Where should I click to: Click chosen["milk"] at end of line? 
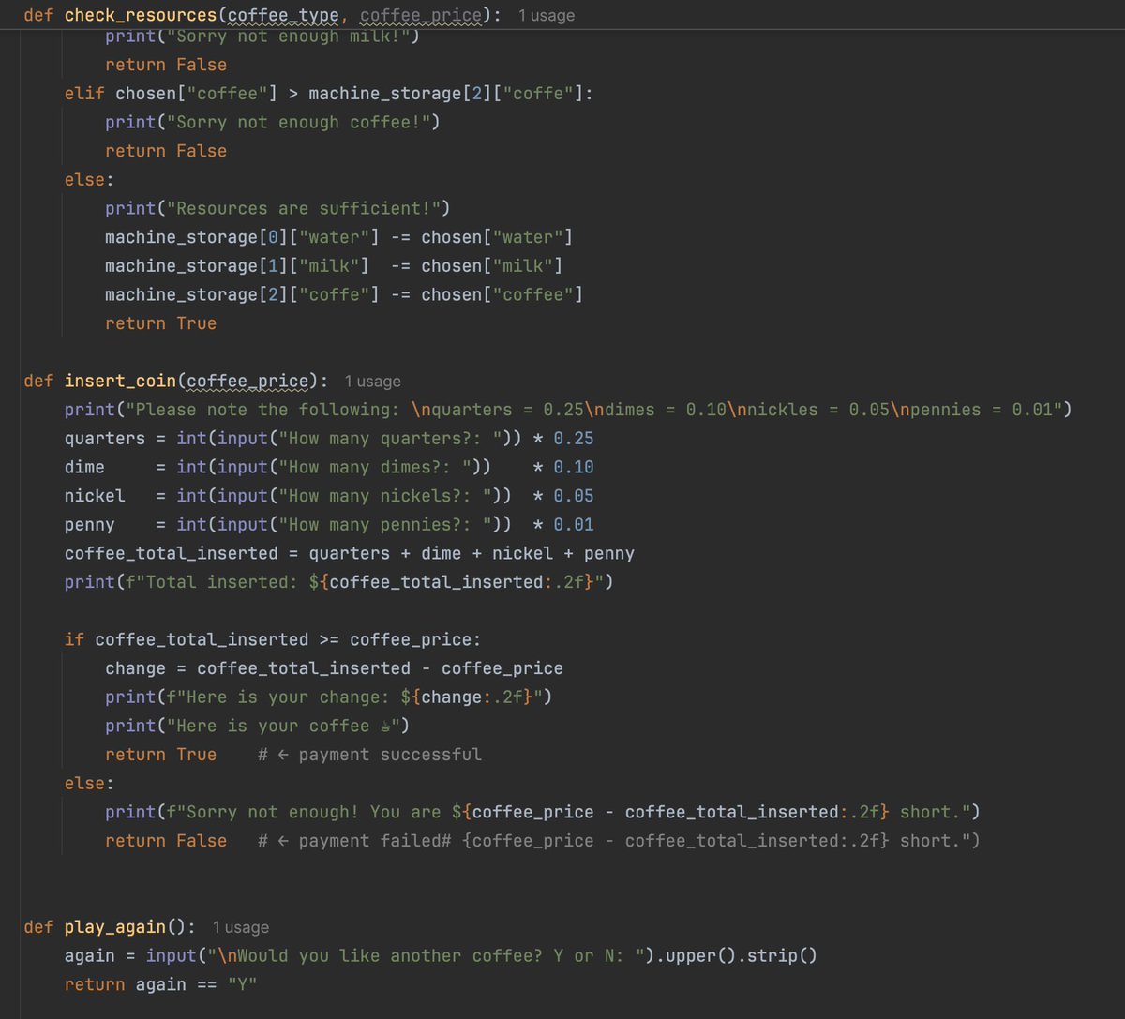(x=492, y=266)
